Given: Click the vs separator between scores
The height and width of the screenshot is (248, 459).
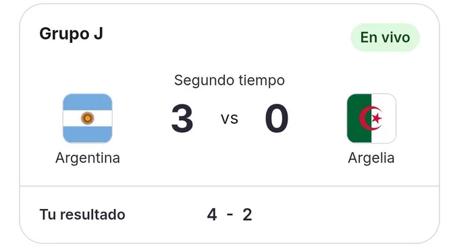Looking at the screenshot, I should (230, 119).
